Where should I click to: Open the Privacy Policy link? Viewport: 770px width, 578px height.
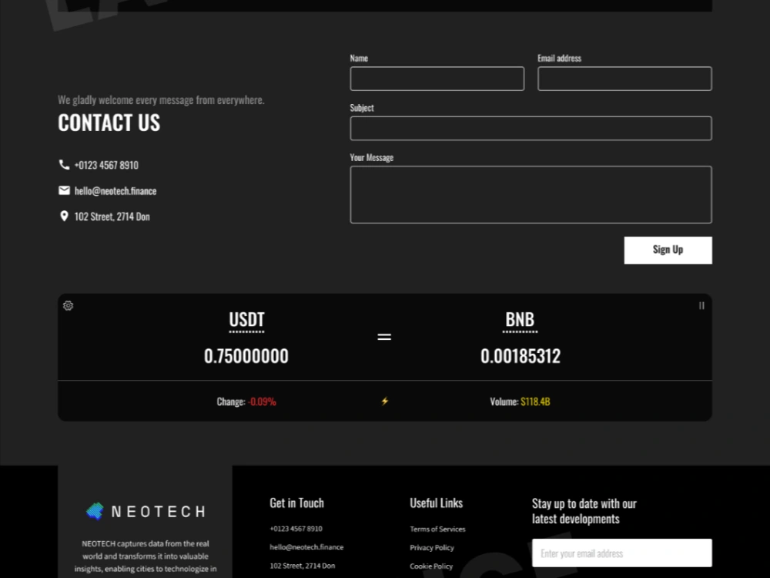(432, 547)
